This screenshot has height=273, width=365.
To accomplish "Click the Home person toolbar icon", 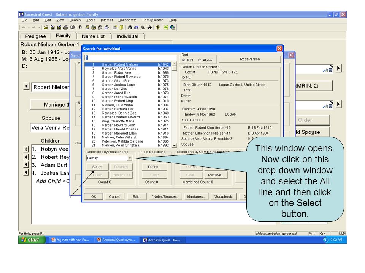I will click(149, 27).
